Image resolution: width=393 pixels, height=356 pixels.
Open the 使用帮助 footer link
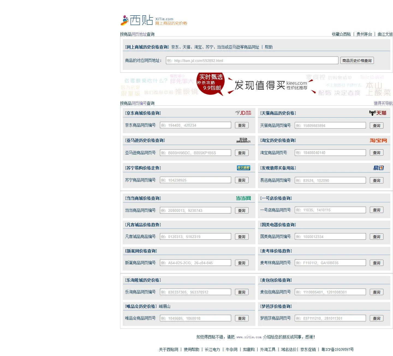(x=192, y=349)
